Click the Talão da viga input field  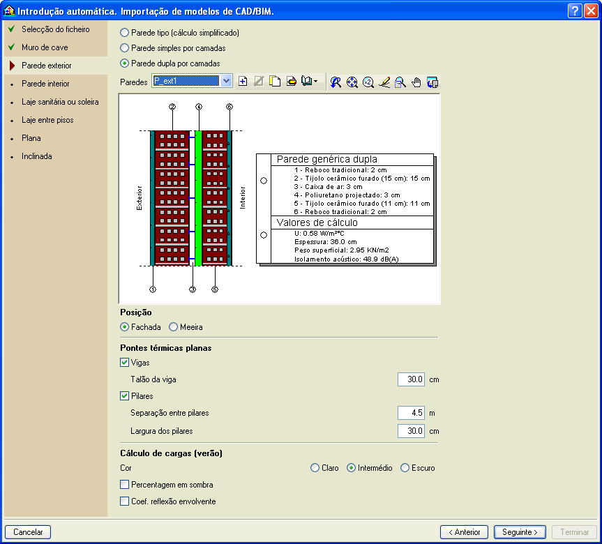(x=411, y=379)
